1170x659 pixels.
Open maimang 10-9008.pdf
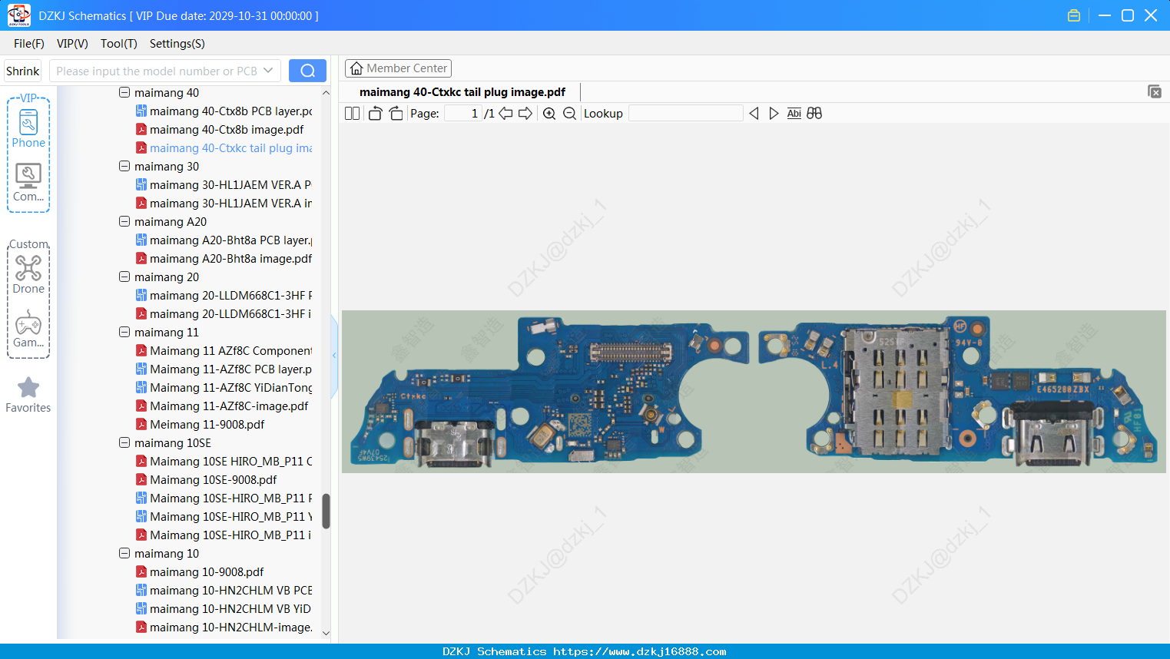click(x=200, y=572)
